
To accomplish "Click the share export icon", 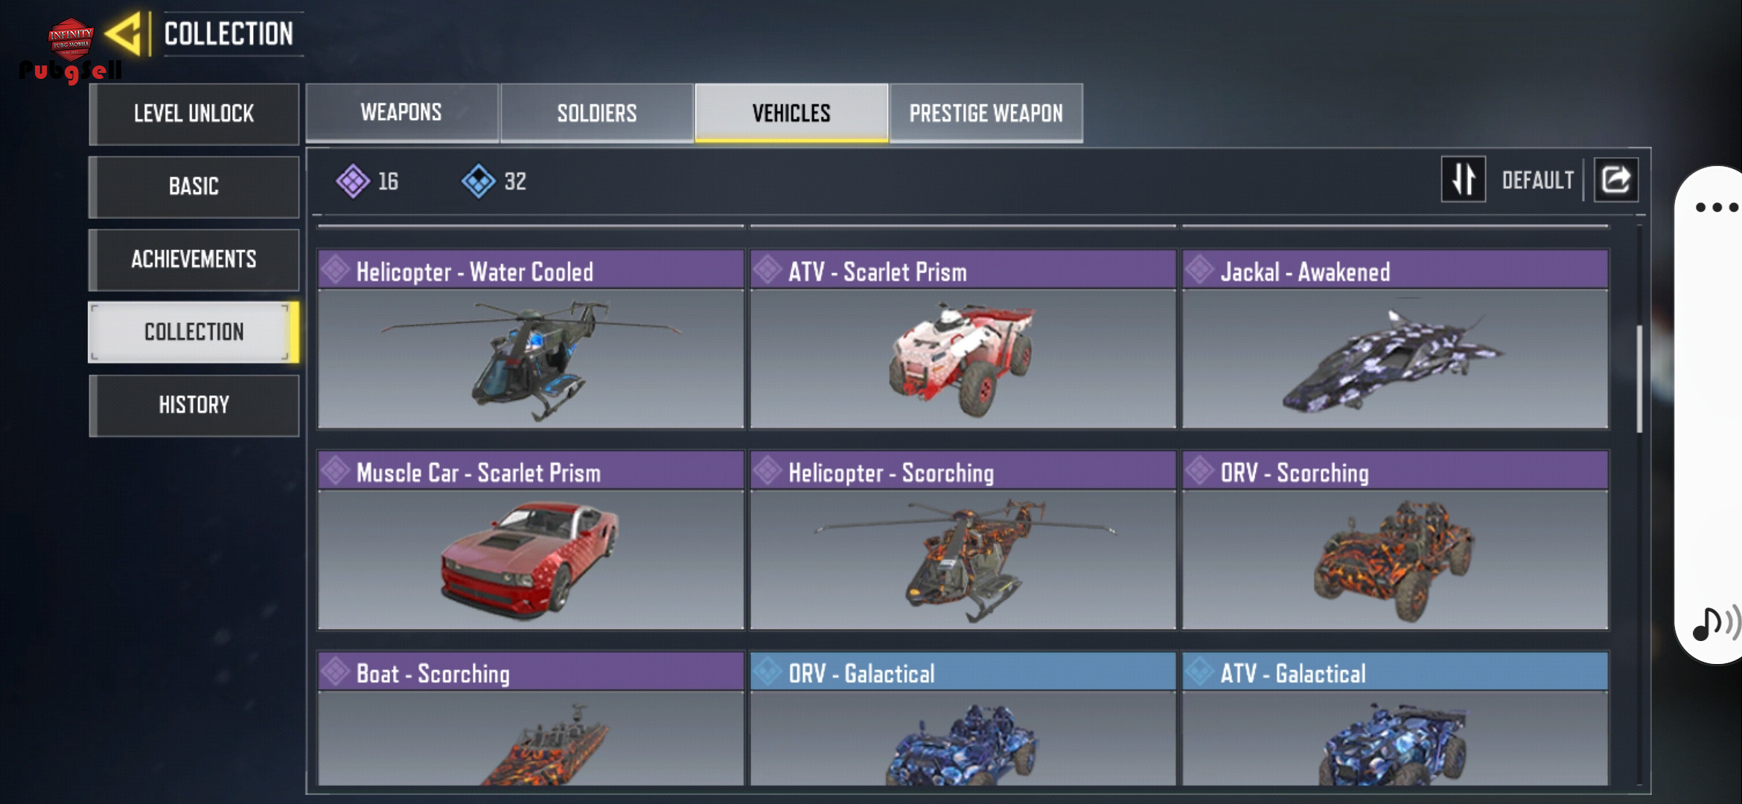I will coord(1615,179).
